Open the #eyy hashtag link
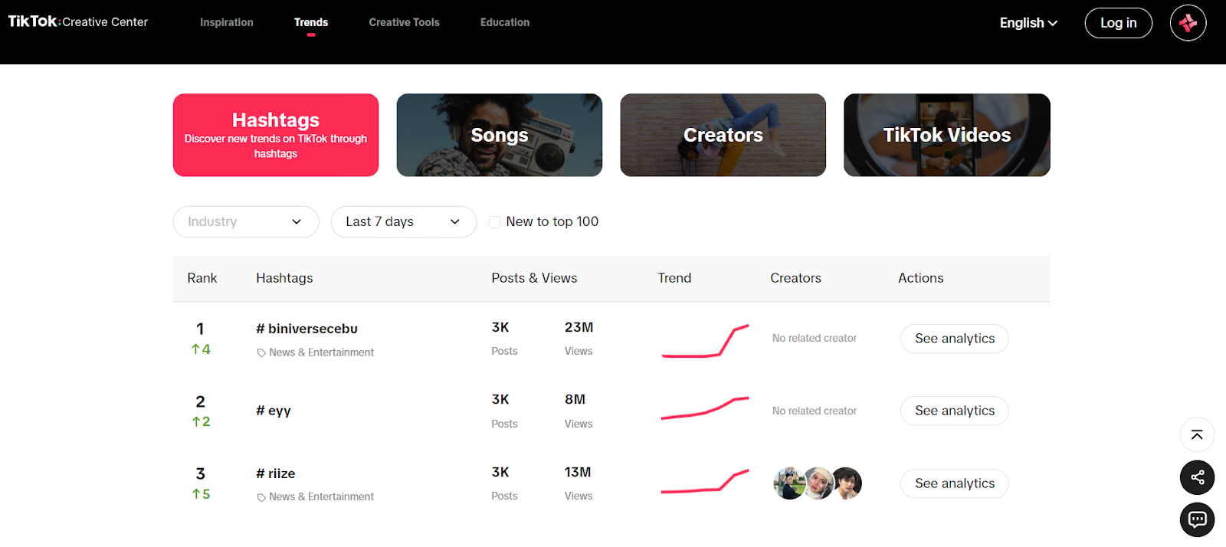 [x=274, y=411]
